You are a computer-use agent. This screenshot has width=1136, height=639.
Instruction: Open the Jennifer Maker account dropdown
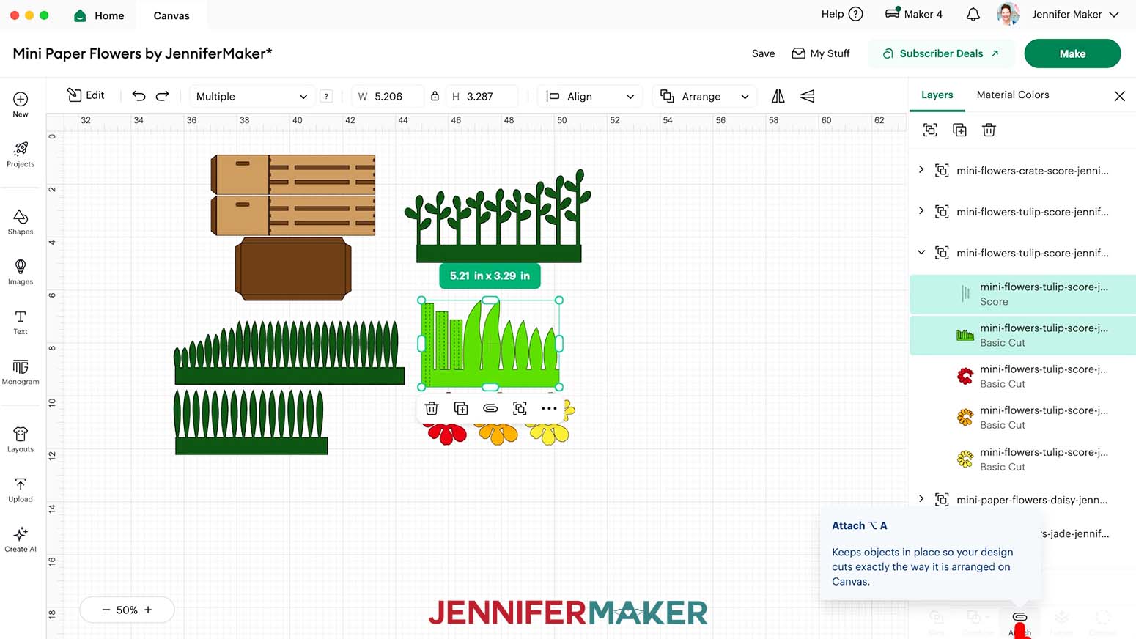pyautogui.click(x=1075, y=14)
